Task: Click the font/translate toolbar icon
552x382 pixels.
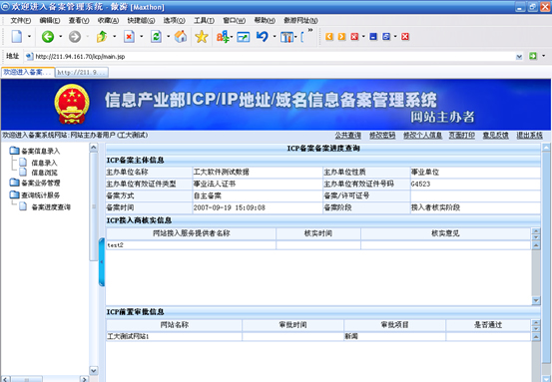Action: (x=223, y=37)
